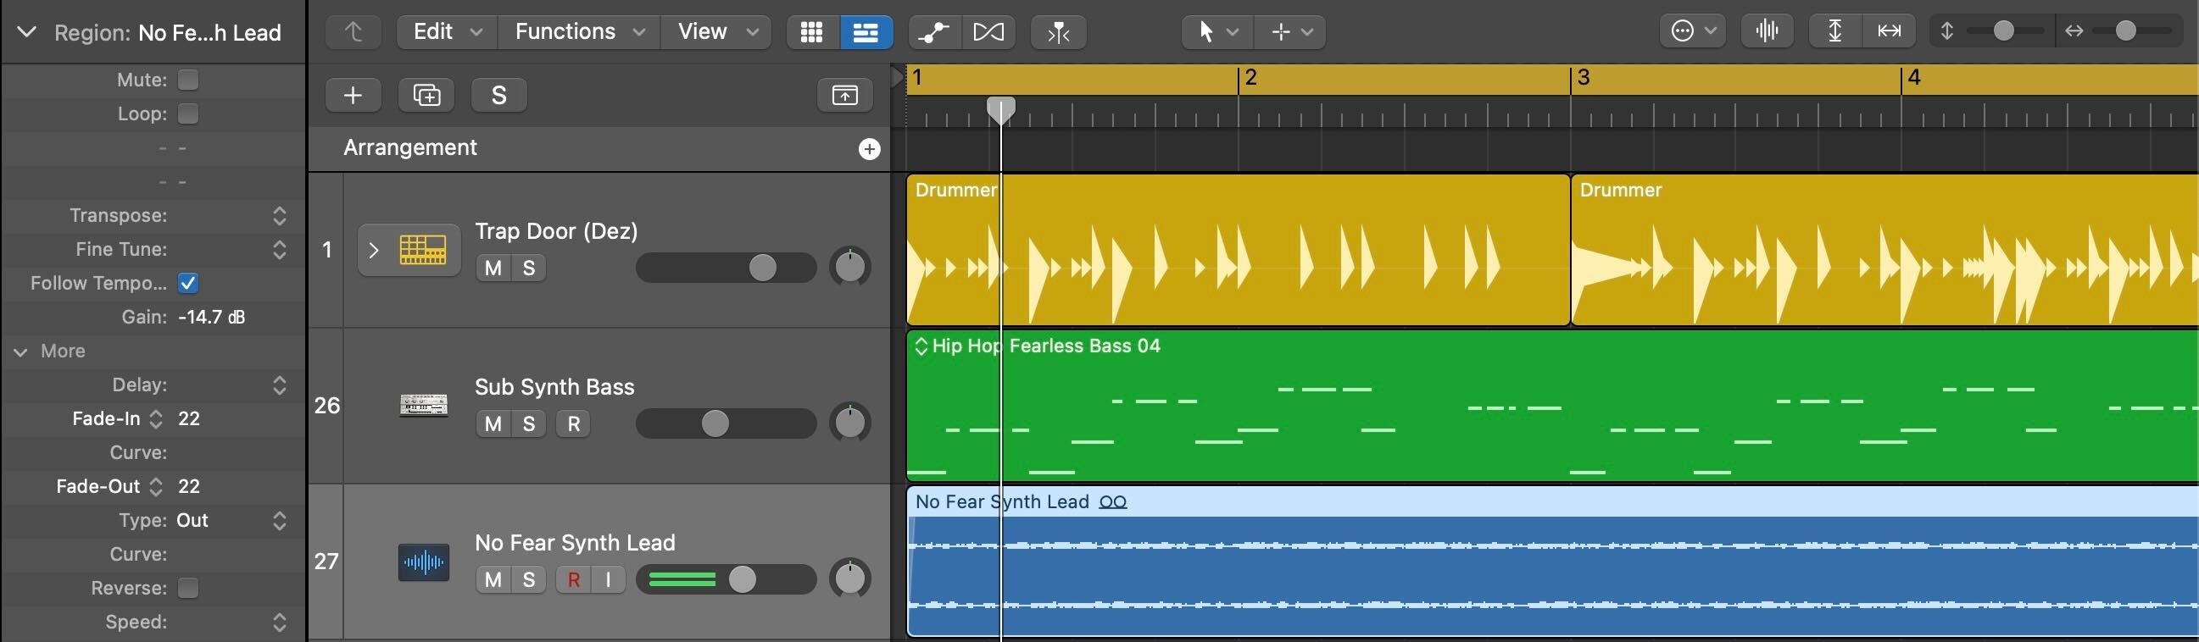Image resolution: width=2199 pixels, height=642 pixels.
Task: Open the Edit menu
Action: [447, 32]
